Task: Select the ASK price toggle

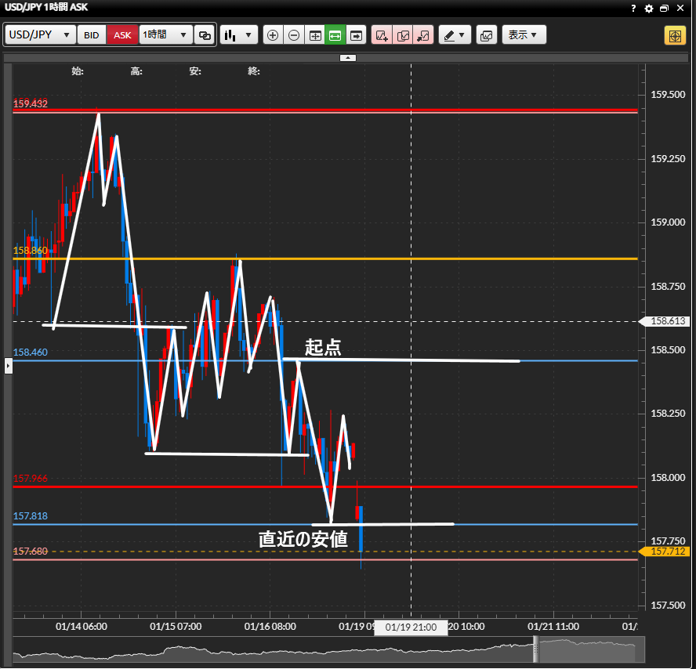Action: pyautogui.click(x=122, y=35)
